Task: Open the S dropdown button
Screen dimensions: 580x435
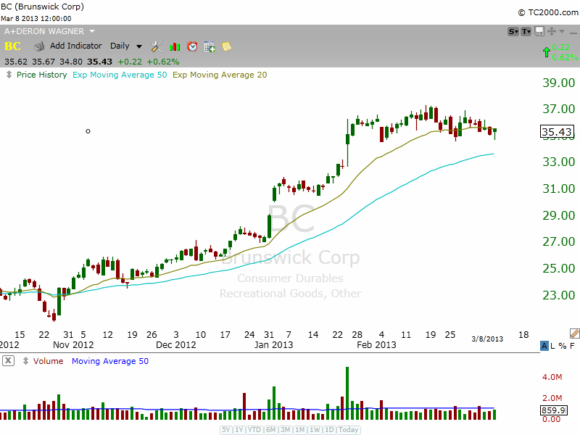Action: pos(513,31)
